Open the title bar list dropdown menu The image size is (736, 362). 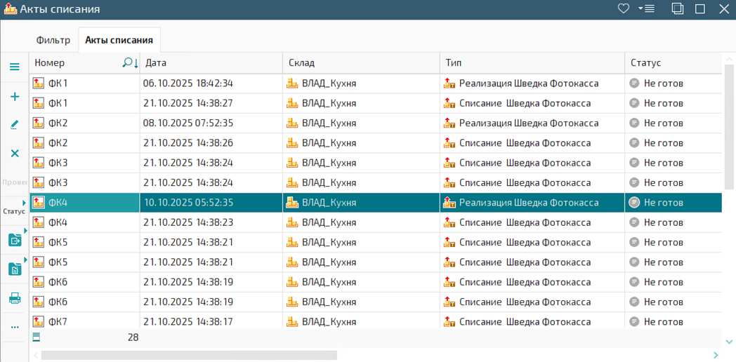click(x=647, y=9)
